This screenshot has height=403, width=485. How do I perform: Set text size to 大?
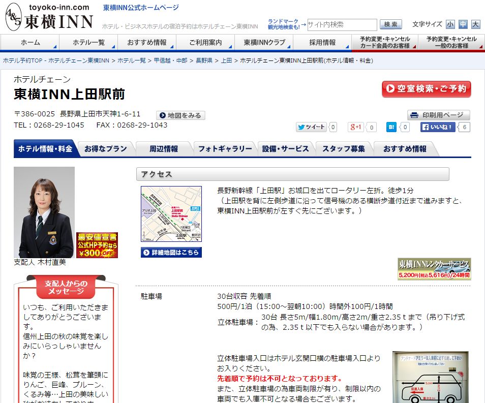[475, 24]
